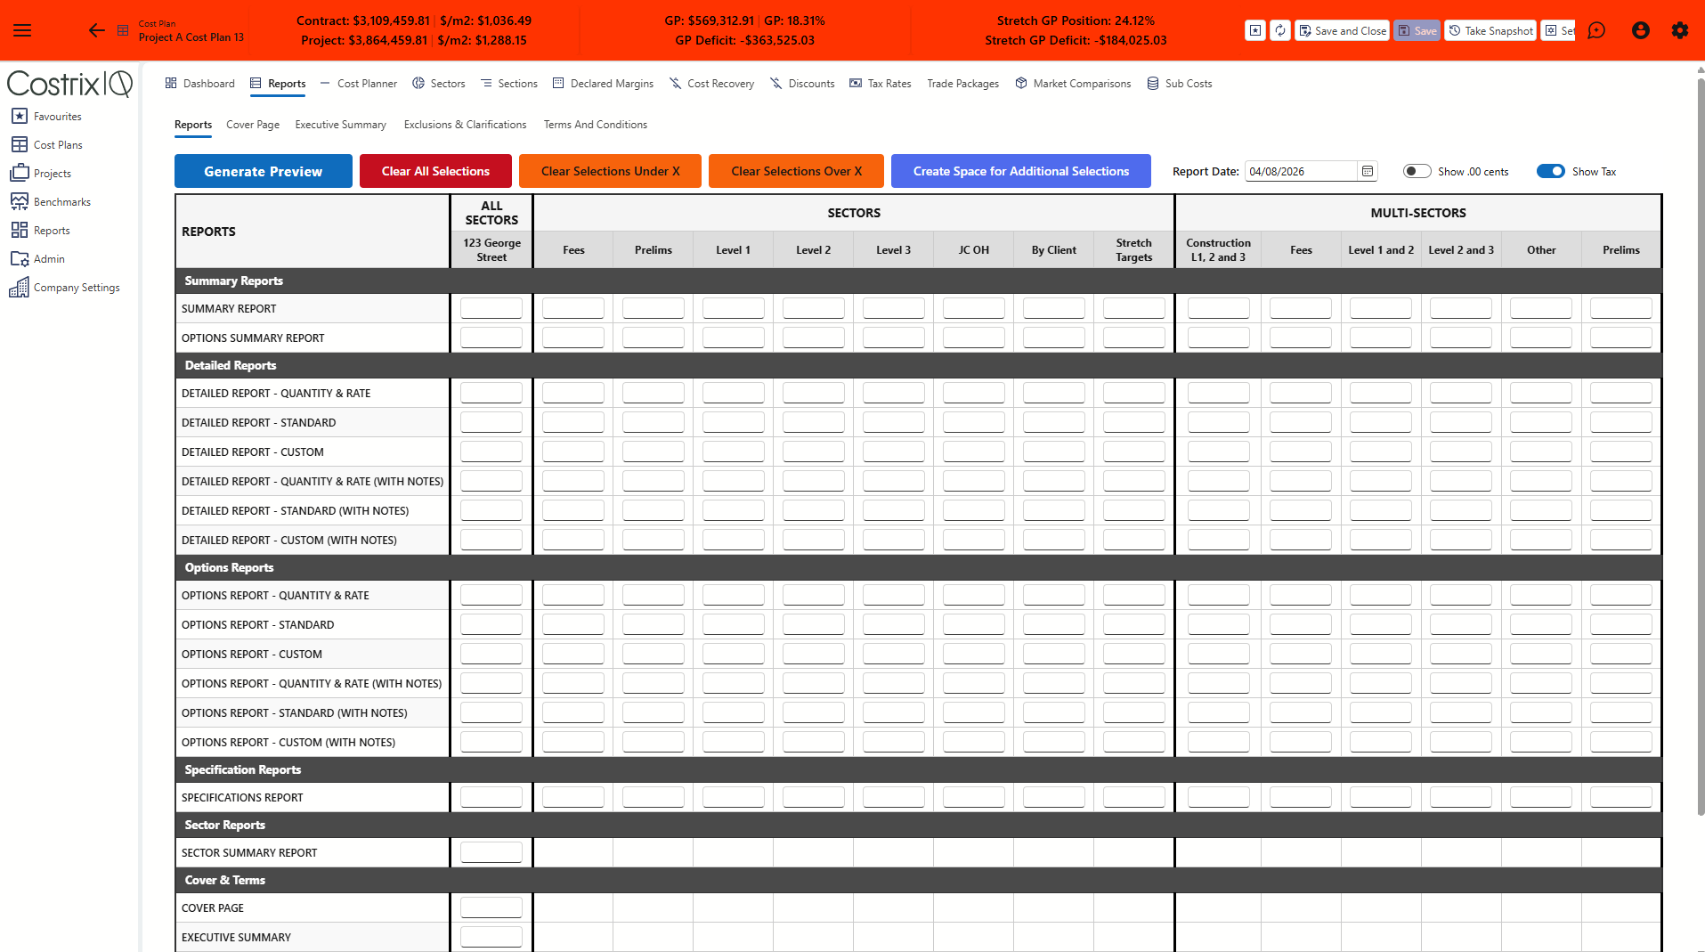Image resolution: width=1705 pixels, height=952 pixels.
Task: Click Cover Page box under 123 George Street
Action: coord(491,907)
